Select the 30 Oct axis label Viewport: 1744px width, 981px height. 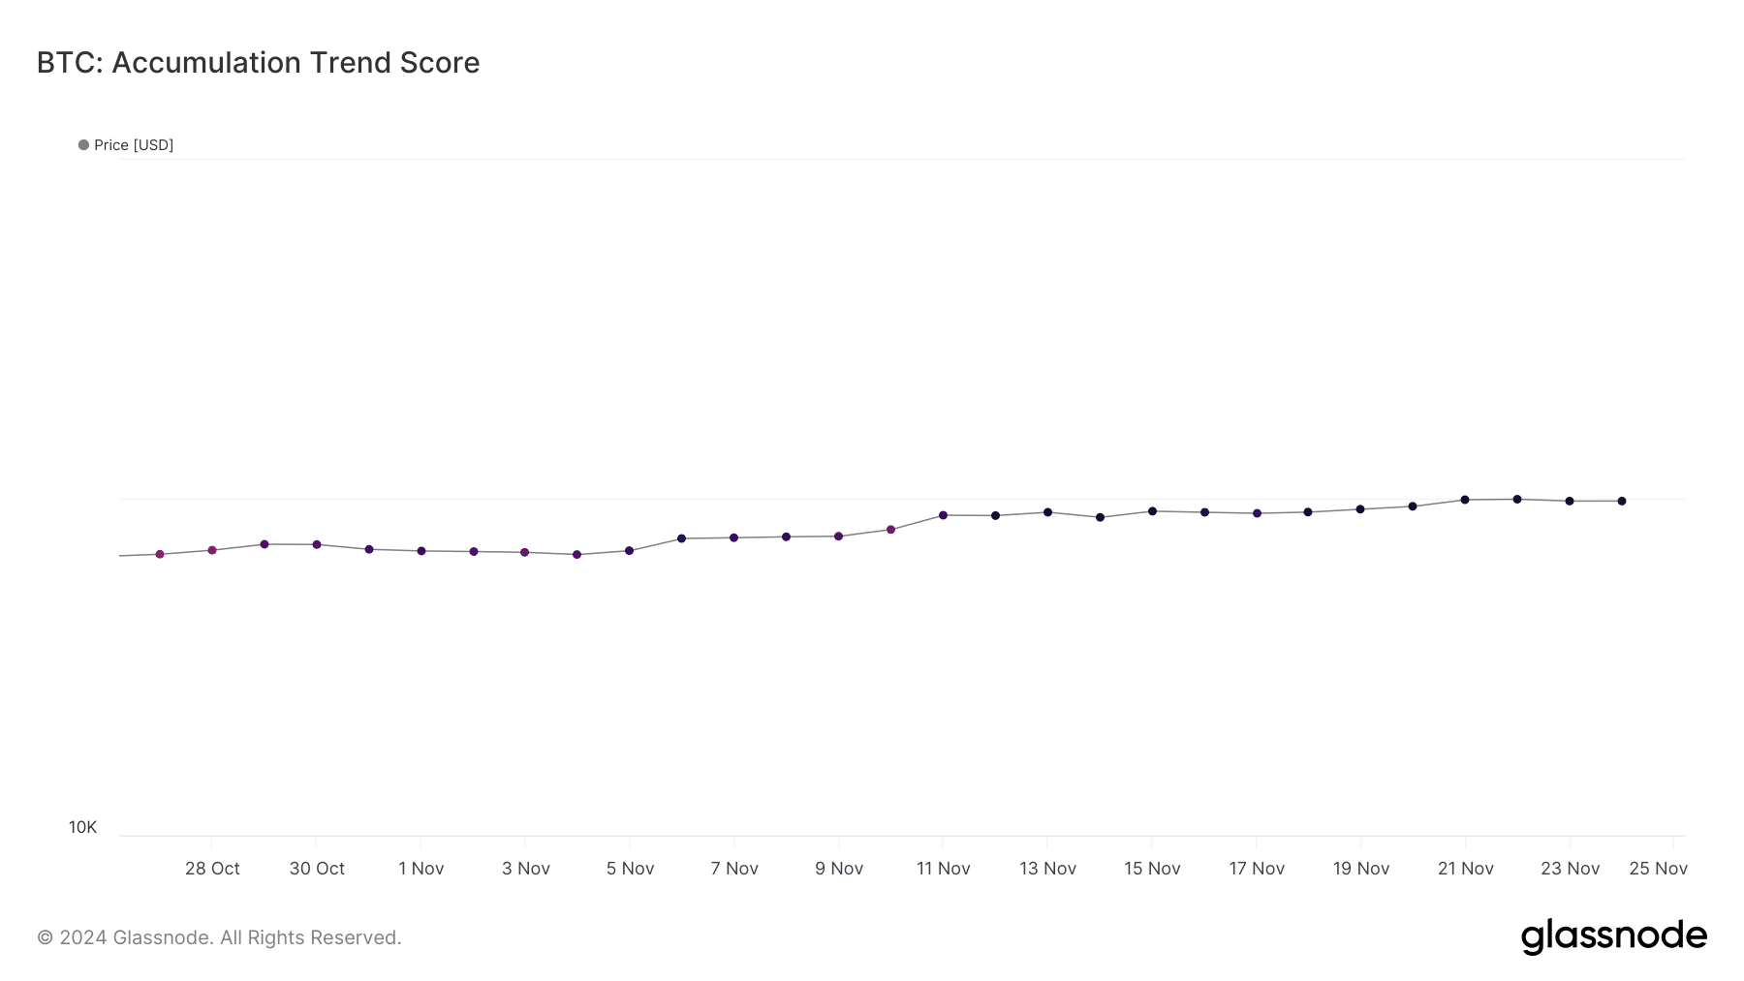(317, 869)
